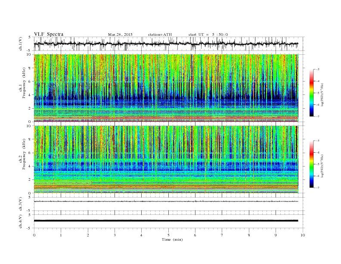Click the "2" tick on the time axis
Screen dimensions: 341x264
click(x=88, y=235)
